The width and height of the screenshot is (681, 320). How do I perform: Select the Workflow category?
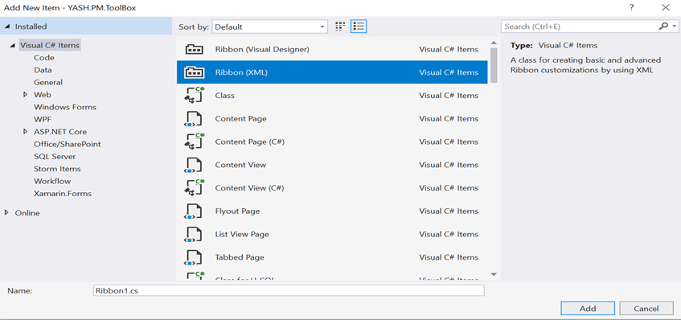(52, 181)
